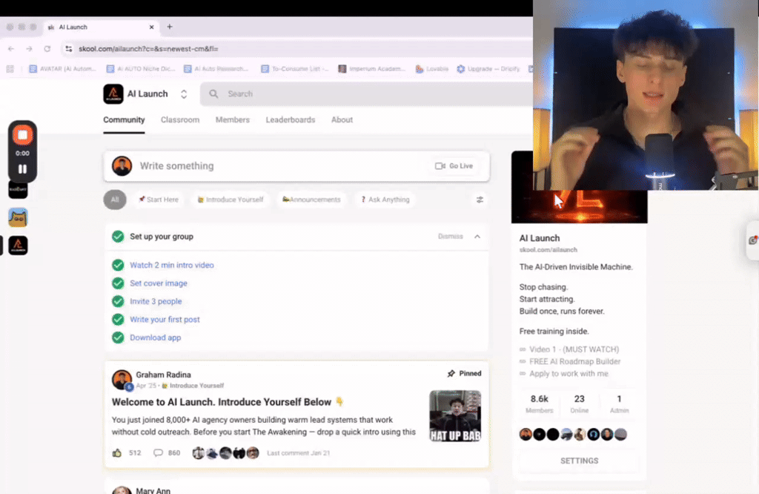This screenshot has width=759, height=494.
Task: Click the search magnifier icon
Action: [x=213, y=93]
